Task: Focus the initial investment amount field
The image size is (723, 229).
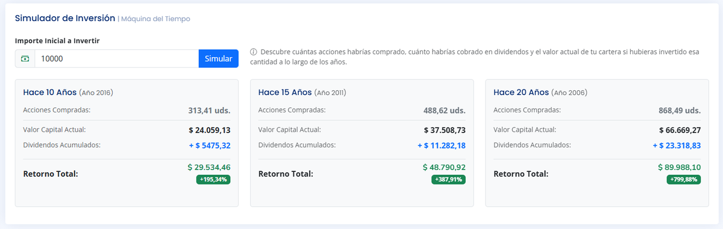Action: point(117,59)
